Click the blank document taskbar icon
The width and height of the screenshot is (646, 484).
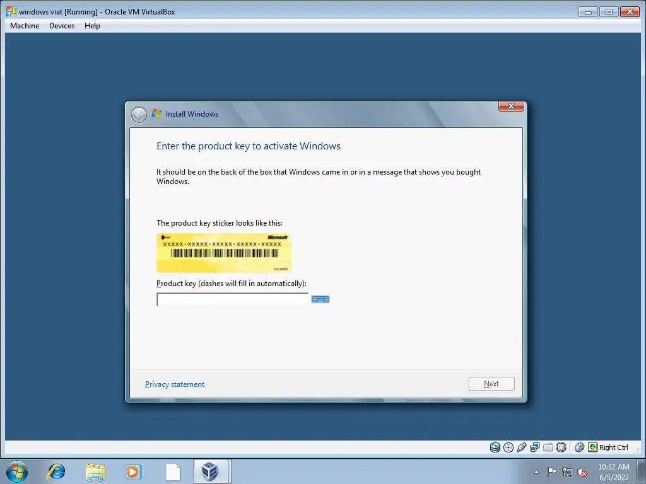coord(173,471)
